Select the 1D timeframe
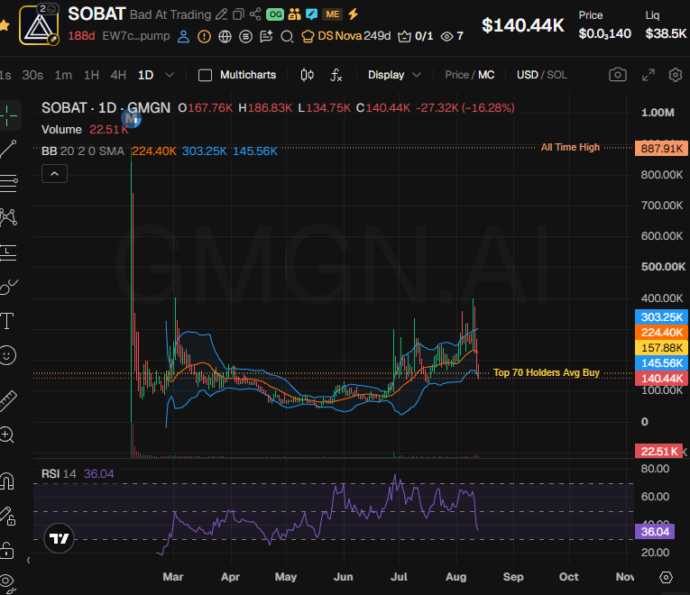690x595 pixels. tap(145, 75)
